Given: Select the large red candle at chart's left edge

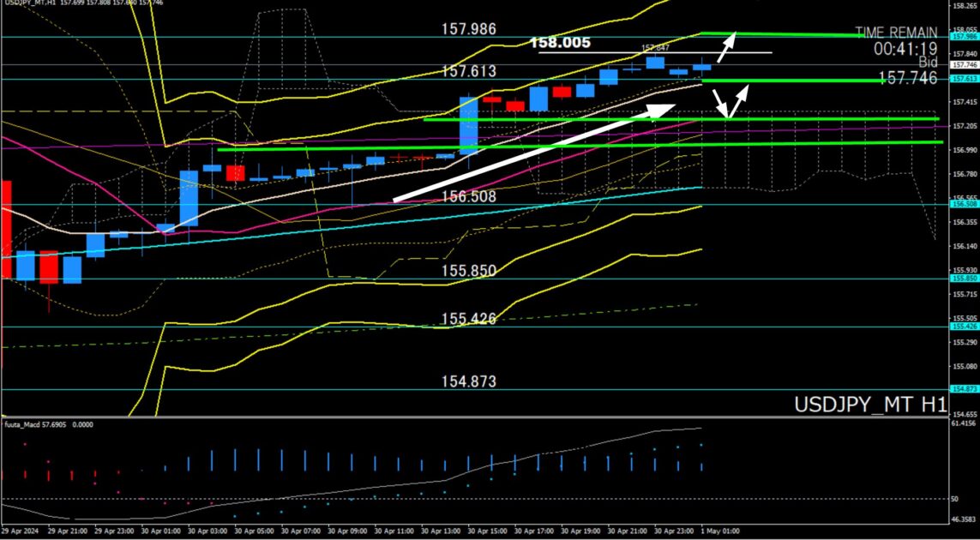Looking at the screenshot, I should [x=5, y=228].
